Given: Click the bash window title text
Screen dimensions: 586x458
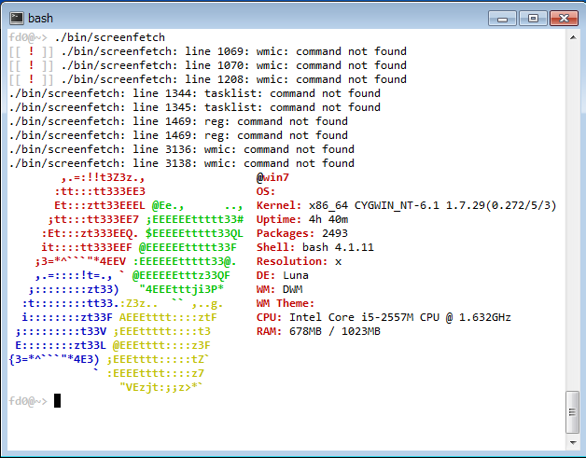Looking at the screenshot, I should tap(40, 19).
